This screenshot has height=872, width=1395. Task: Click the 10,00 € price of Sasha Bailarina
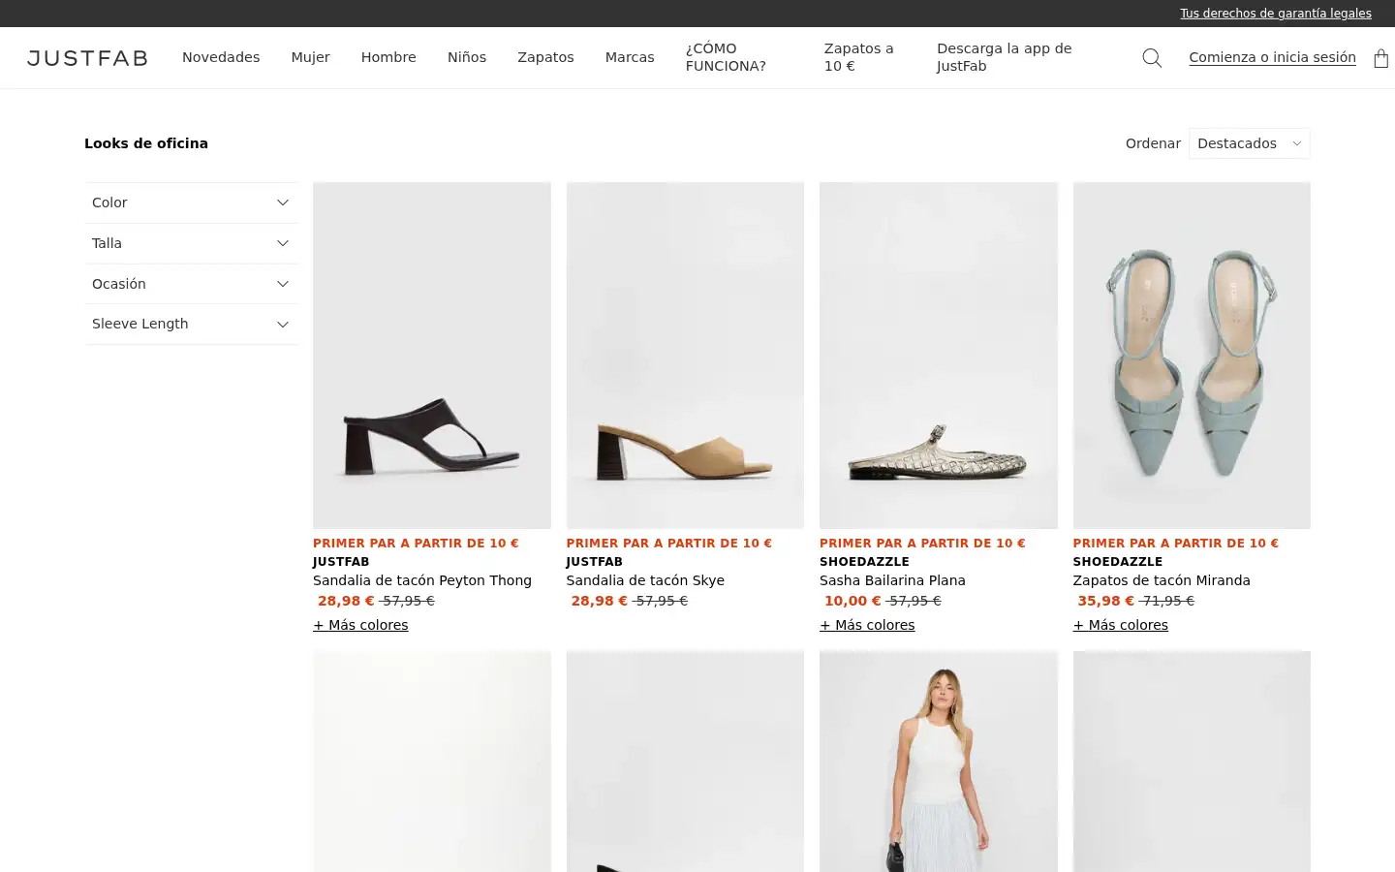pos(852,601)
